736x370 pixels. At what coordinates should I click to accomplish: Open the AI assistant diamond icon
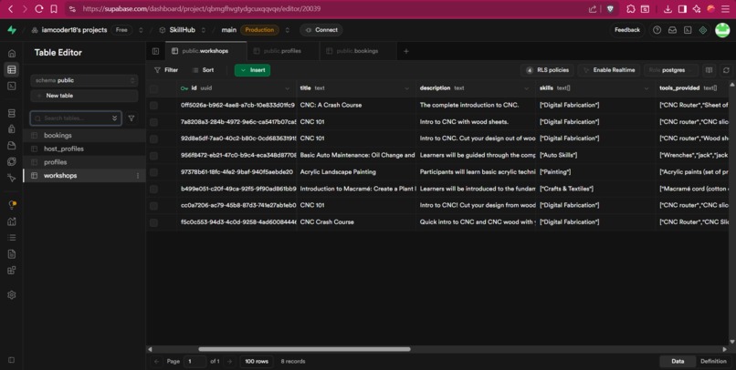[703, 30]
